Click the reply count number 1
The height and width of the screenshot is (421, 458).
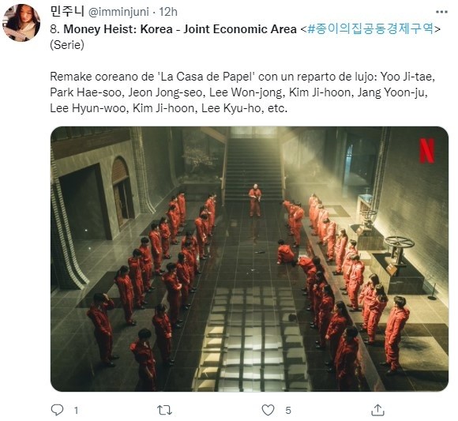tap(76, 411)
